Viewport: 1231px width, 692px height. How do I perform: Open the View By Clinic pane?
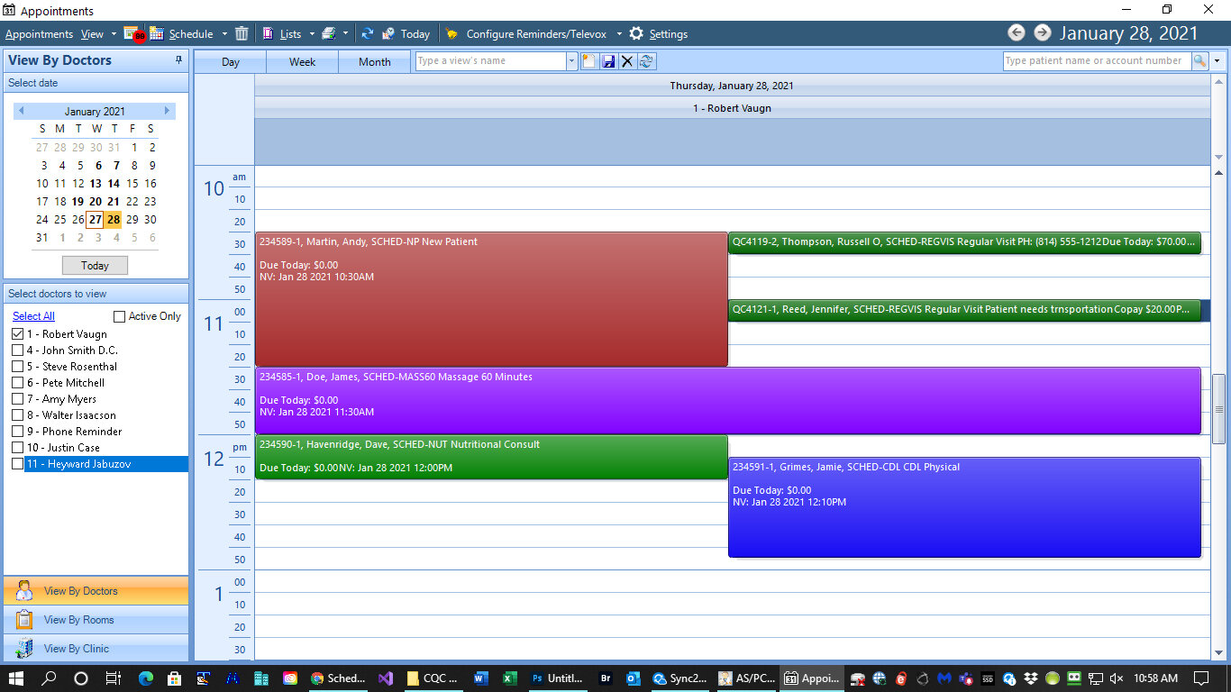(x=96, y=649)
